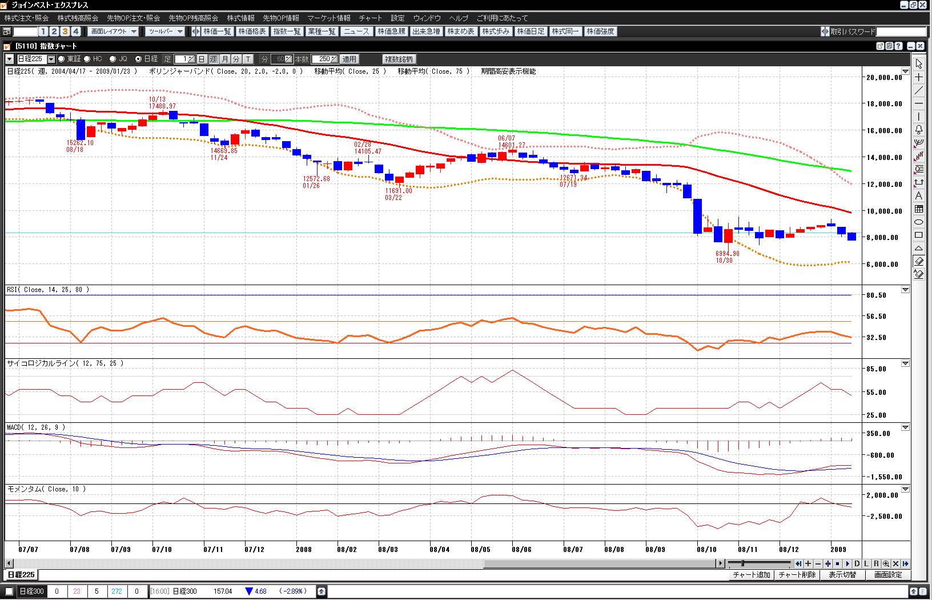The image size is (932, 600).
Task: Click the magnifier zoom icon below chart
Action: (x=886, y=563)
